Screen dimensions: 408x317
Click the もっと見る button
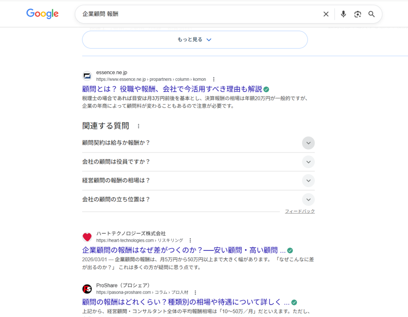[194, 40]
